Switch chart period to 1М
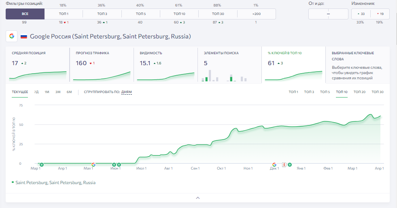Image resolution: width=397 pixels, height=208 pixels. click(x=47, y=92)
